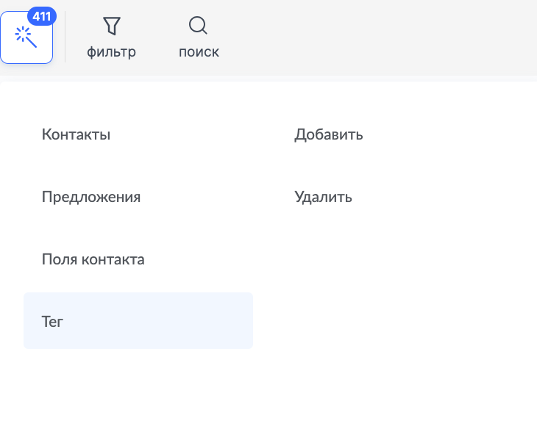537x429 pixels.
Task: Select the highlighted Тег menu item
Action: click(x=138, y=321)
